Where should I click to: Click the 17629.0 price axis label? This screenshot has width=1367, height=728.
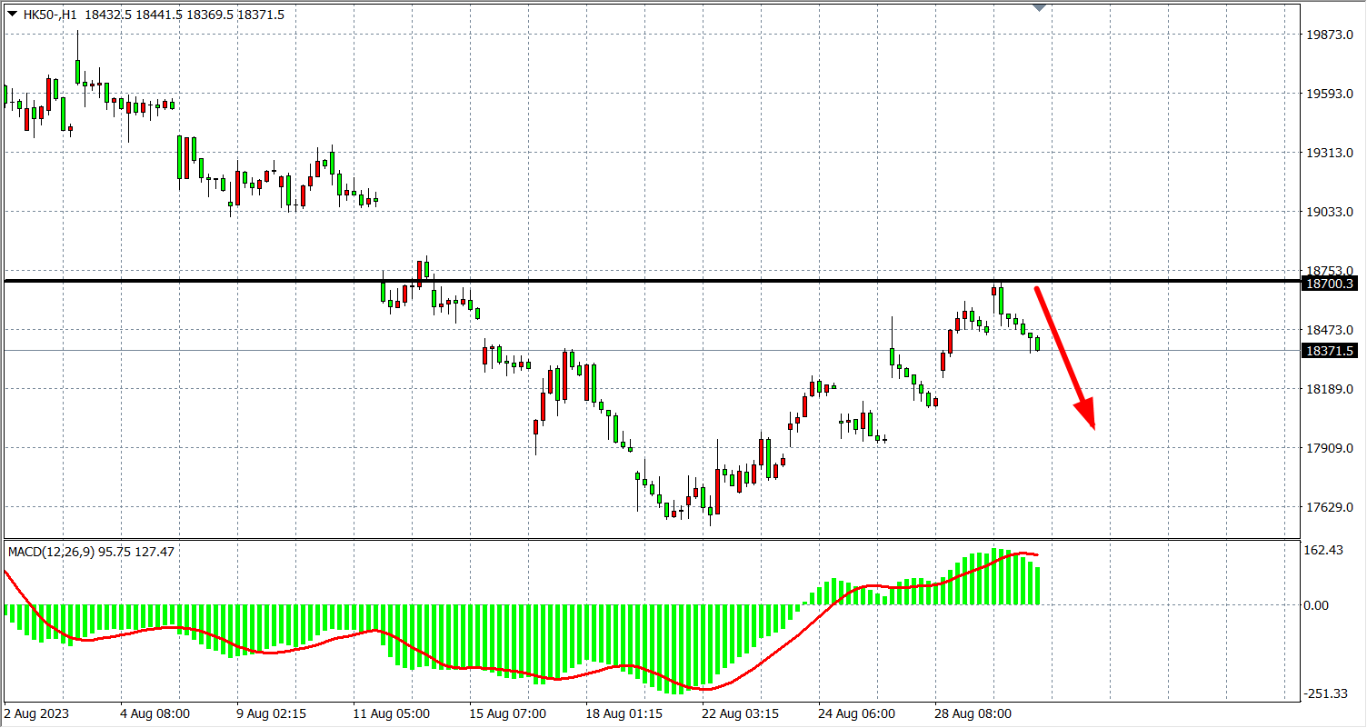coord(1329,507)
